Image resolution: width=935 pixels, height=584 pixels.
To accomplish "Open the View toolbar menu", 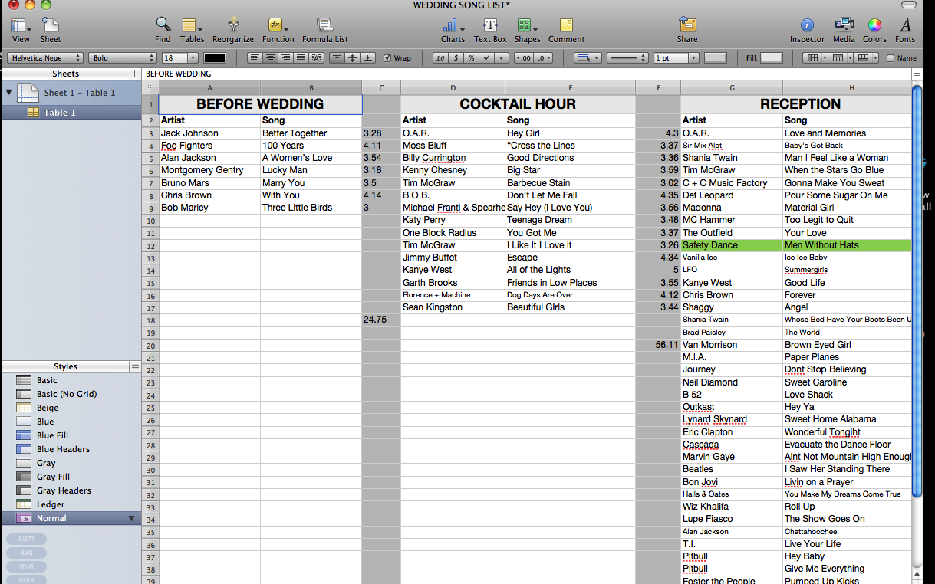I will point(21,29).
